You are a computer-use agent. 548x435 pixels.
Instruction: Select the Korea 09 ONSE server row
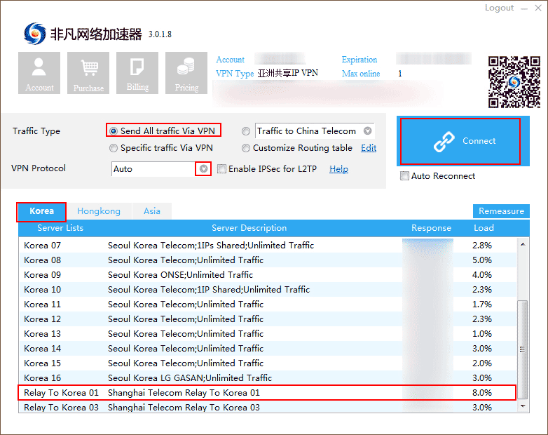tap(268, 275)
